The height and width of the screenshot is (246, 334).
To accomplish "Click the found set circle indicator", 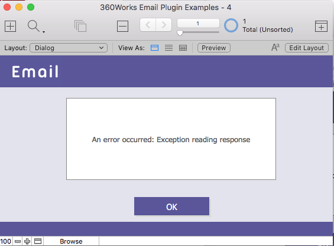I will pyautogui.click(x=231, y=25).
